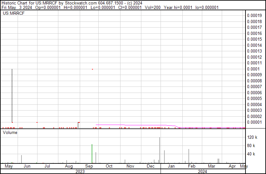The height and width of the screenshot is (174, 266).
Task: Click the tallest December volume bar
Action: pos(160,150)
